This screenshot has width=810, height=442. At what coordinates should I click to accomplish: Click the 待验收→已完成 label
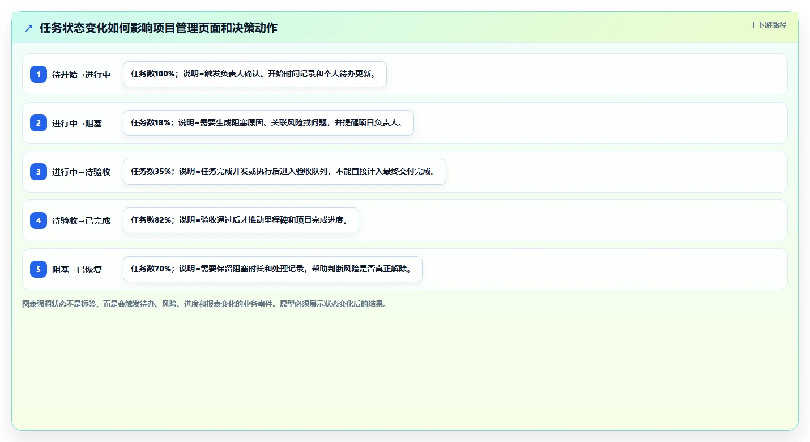tap(81, 220)
